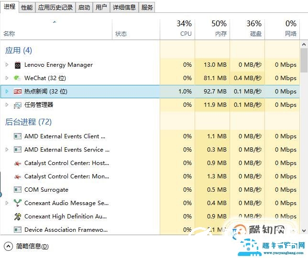308x258 pixels.
Task: Collapse to 简略信息 using the circle arrow icon
Action: [x=8, y=246]
